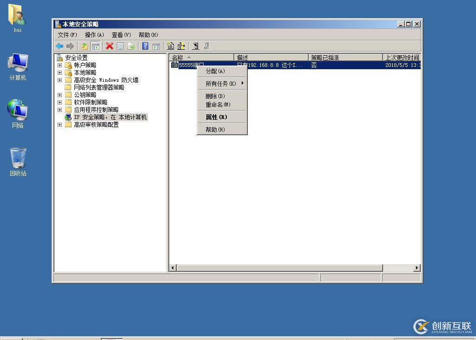Sort by the 名称 column header
Image resolution: width=476 pixels, height=340 pixels.
click(202, 57)
